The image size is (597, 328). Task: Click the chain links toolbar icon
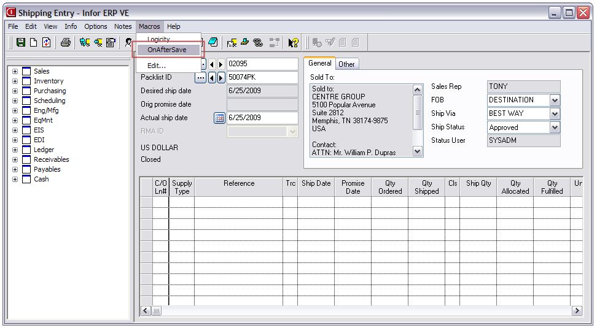click(258, 42)
